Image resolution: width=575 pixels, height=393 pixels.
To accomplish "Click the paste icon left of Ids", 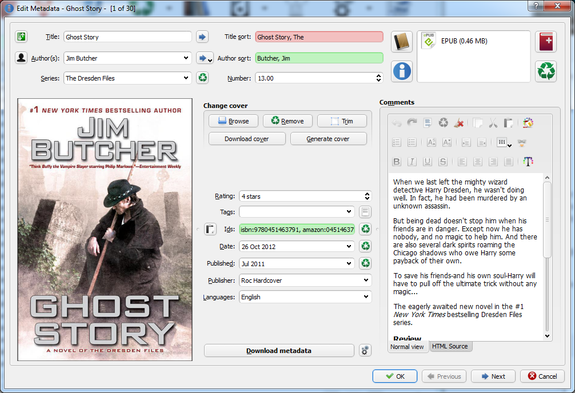I will (x=210, y=229).
